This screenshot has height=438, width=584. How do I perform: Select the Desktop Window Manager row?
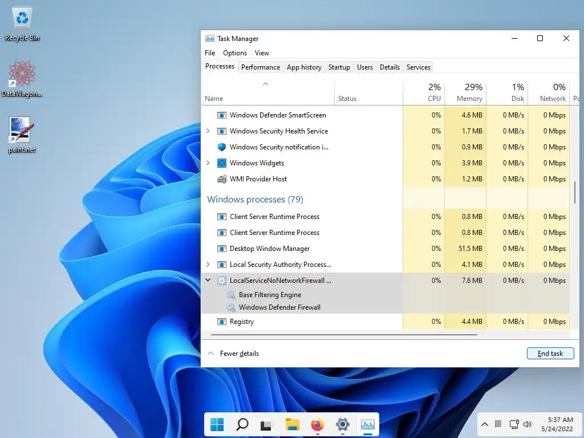click(x=386, y=249)
